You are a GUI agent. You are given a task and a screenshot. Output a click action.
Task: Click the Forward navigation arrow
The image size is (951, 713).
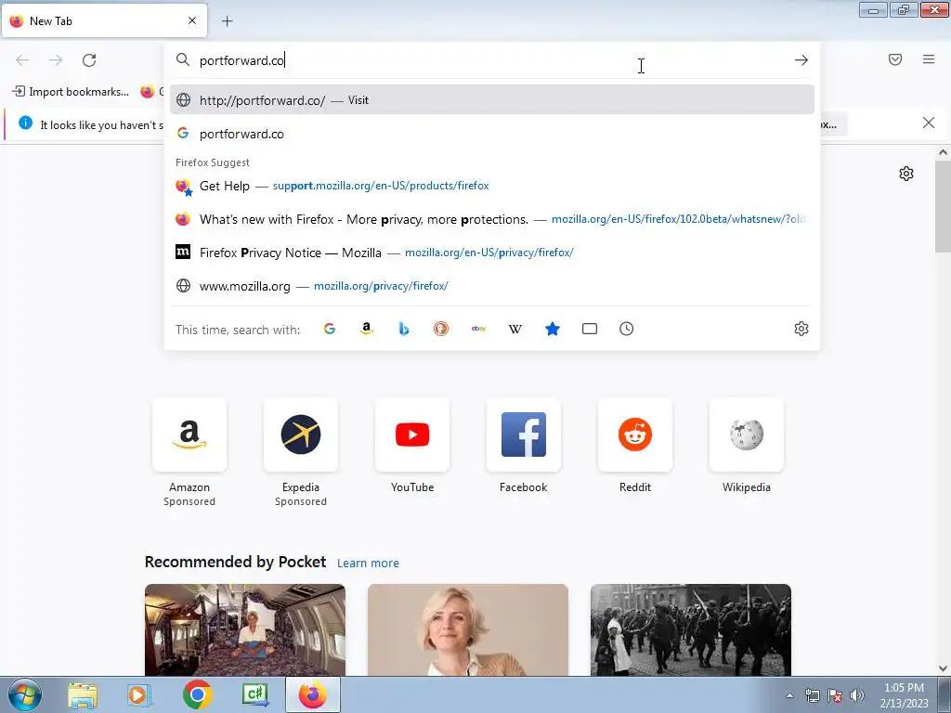(x=56, y=60)
